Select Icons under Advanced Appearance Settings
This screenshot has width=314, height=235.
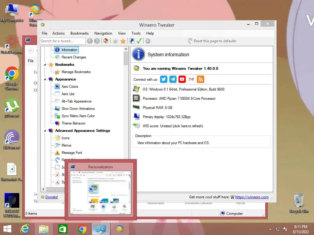(66, 138)
